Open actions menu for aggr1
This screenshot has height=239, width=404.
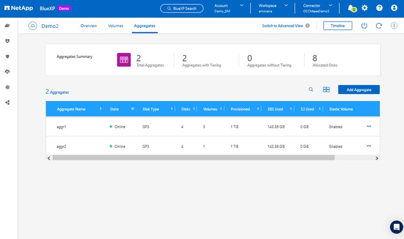(x=369, y=126)
